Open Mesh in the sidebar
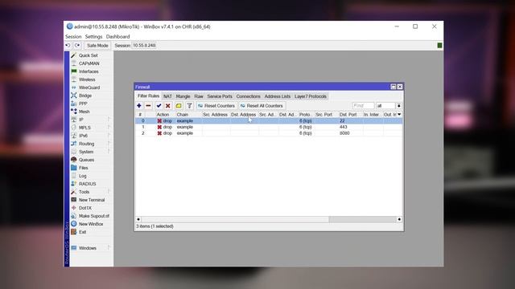 (84, 112)
